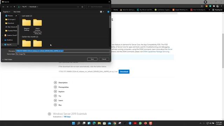The image size is (224, 126).
Task: Expand Creative Cloud Files tree node
Action: click(2, 35)
